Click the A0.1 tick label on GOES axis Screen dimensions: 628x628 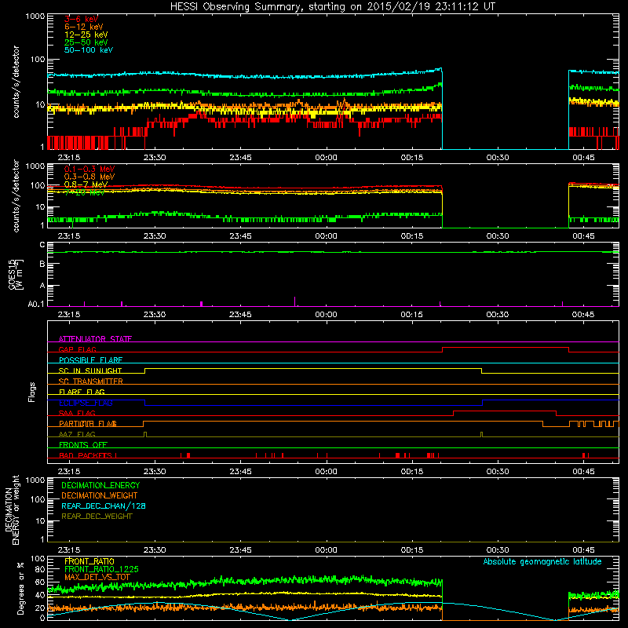(36, 304)
